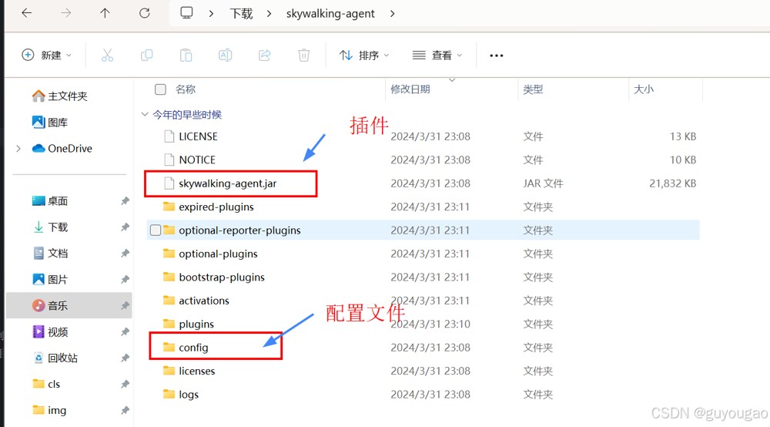Sort by 大小 column header

tap(644, 89)
